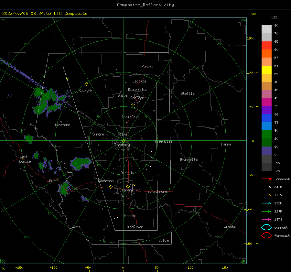The height and width of the screenshot is (272, 291).
Task: Click the green 22JP arrow icon
Action: coord(266,211)
